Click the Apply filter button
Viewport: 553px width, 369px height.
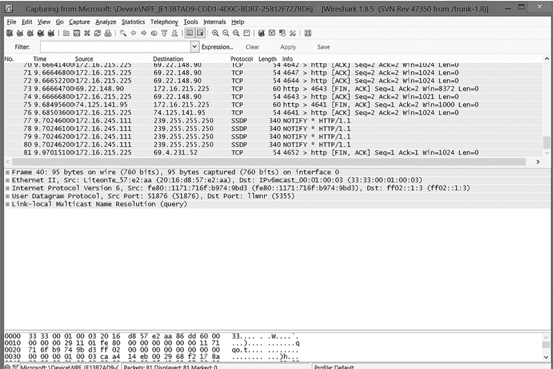click(x=288, y=47)
